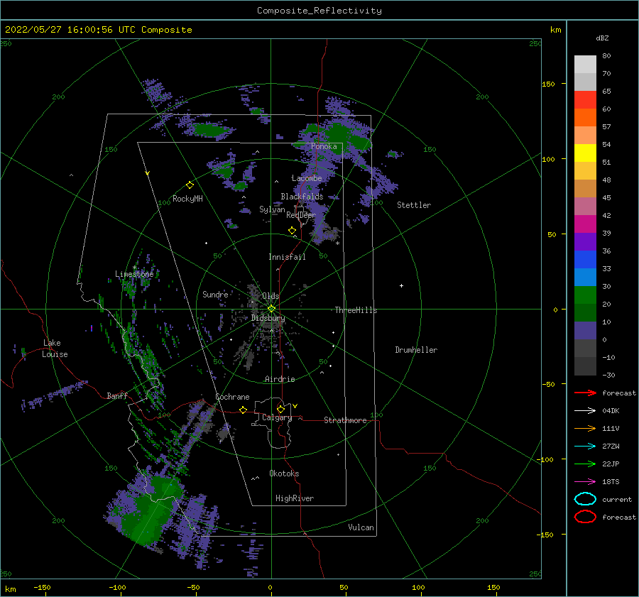
Task: Click the yellow swatch between 54 and 51 dBZ
Action: 585,153
